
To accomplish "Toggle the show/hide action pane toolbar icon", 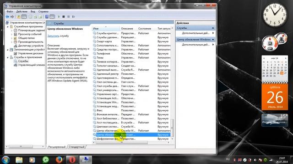I will coord(52,17).
